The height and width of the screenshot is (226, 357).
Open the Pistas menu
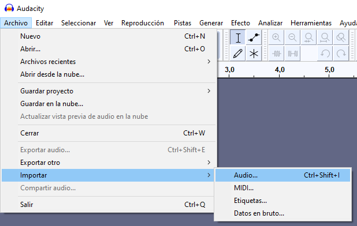point(183,23)
